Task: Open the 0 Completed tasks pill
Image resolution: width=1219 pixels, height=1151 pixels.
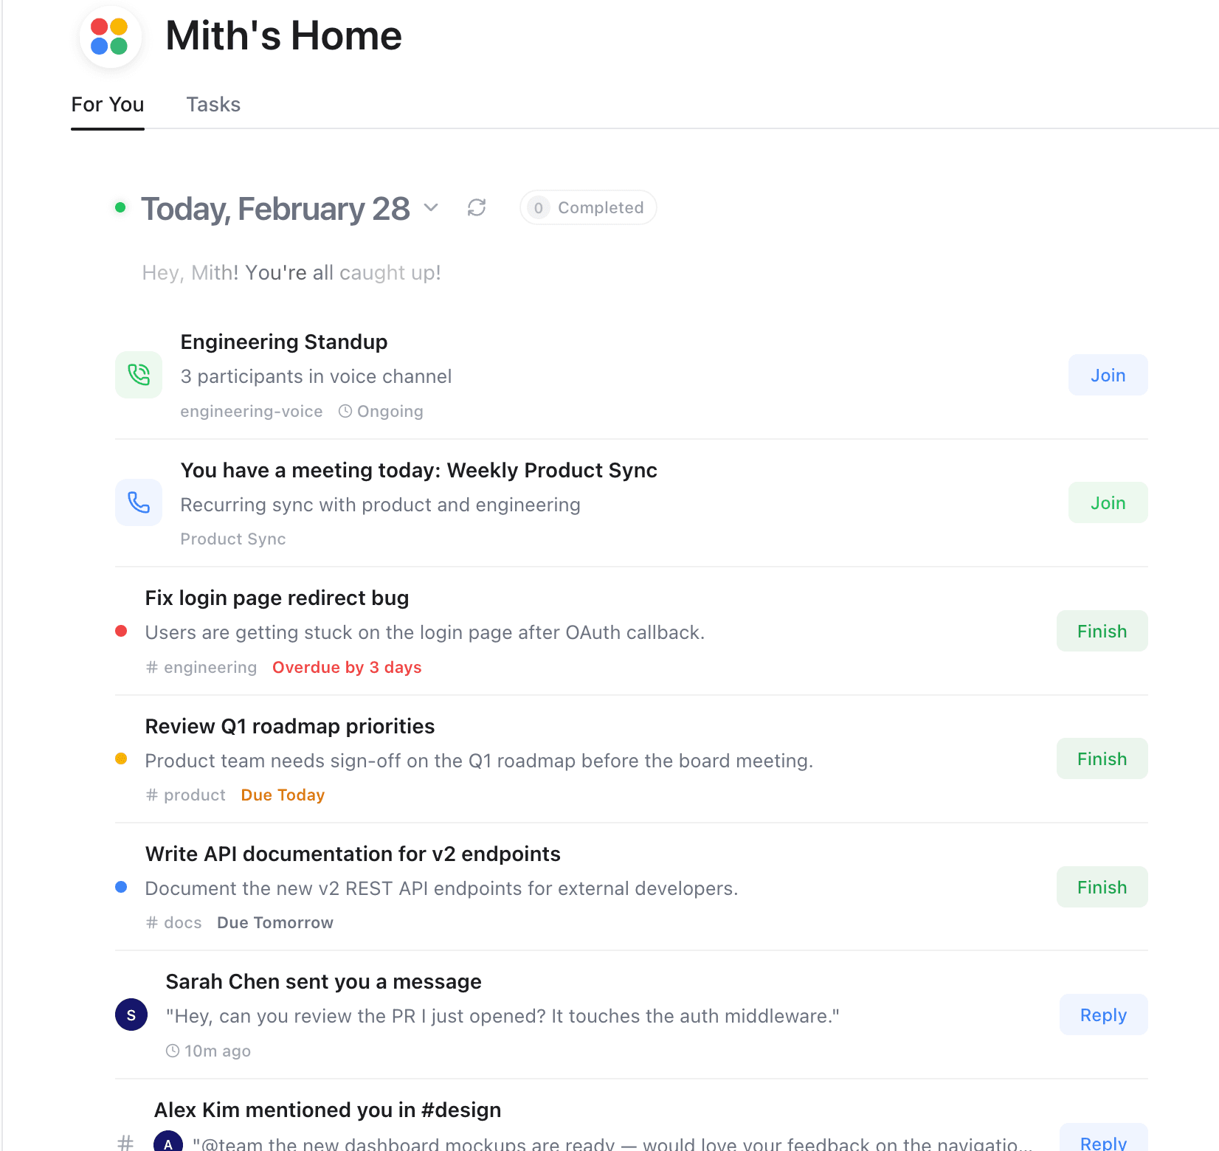Action: [x=588, y=208]
